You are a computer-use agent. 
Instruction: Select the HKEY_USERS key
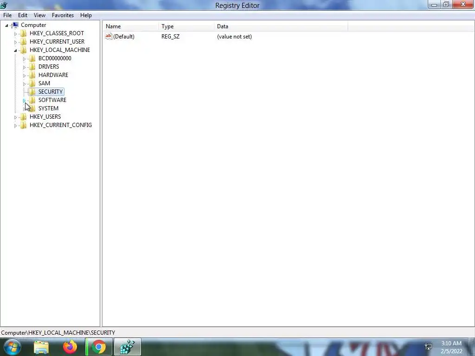(45, 116)
